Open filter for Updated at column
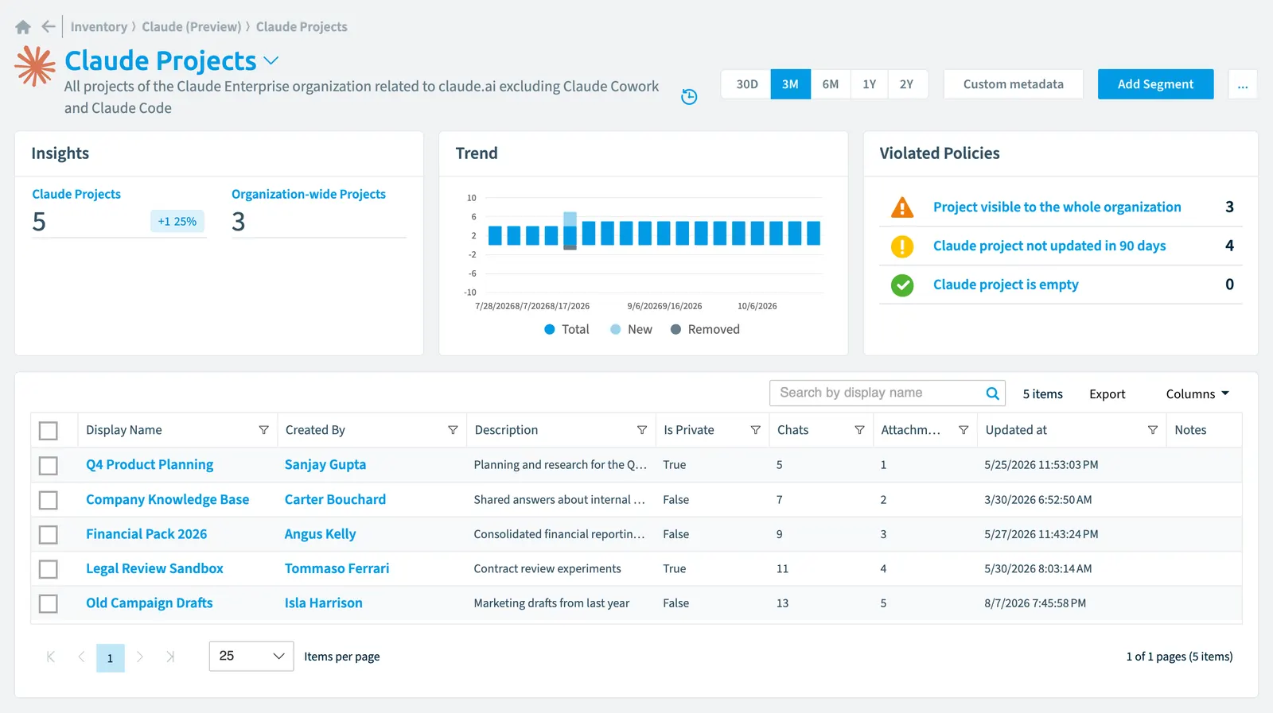This screenshot has width=1273, height=713. (1152, 430)
